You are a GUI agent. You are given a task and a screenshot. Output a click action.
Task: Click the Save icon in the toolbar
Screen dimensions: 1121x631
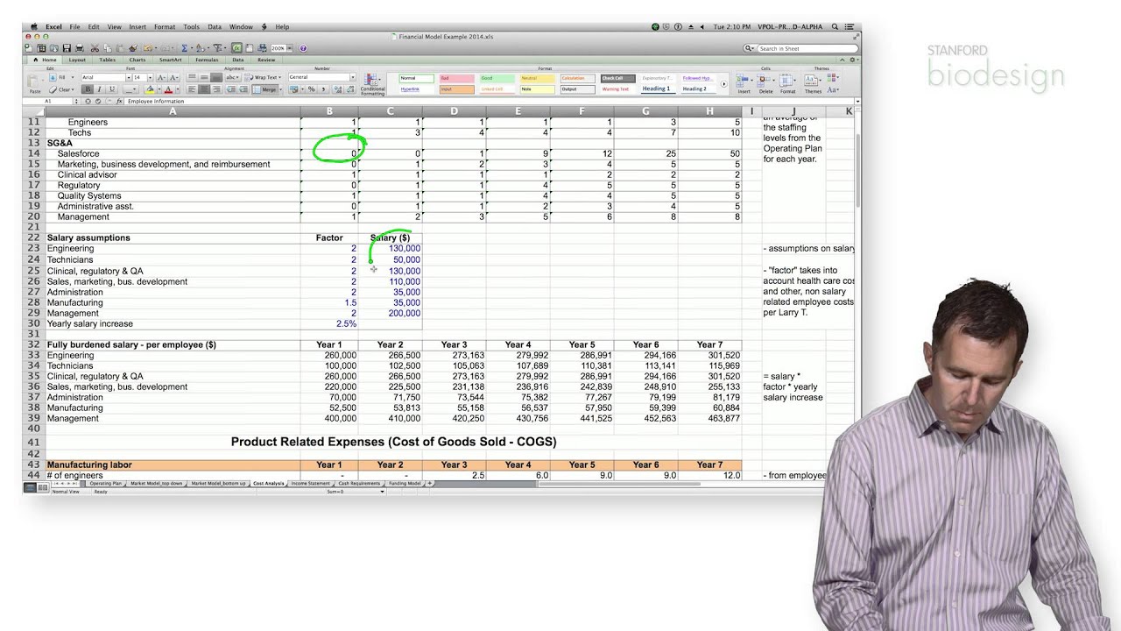[67, 48]
